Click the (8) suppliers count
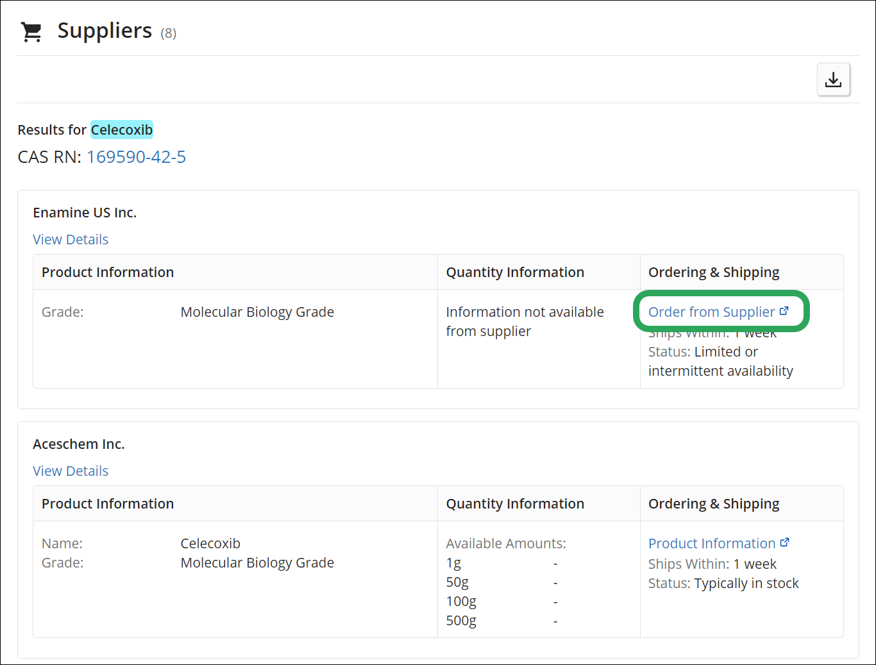 pyautogui.click(x=168, y=33)
